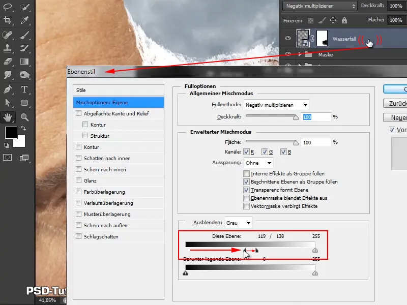Image resolution: width=407 pixels, height=305 pixels.
Task: Select the Lasso tool
Action: tap(8, 7)
